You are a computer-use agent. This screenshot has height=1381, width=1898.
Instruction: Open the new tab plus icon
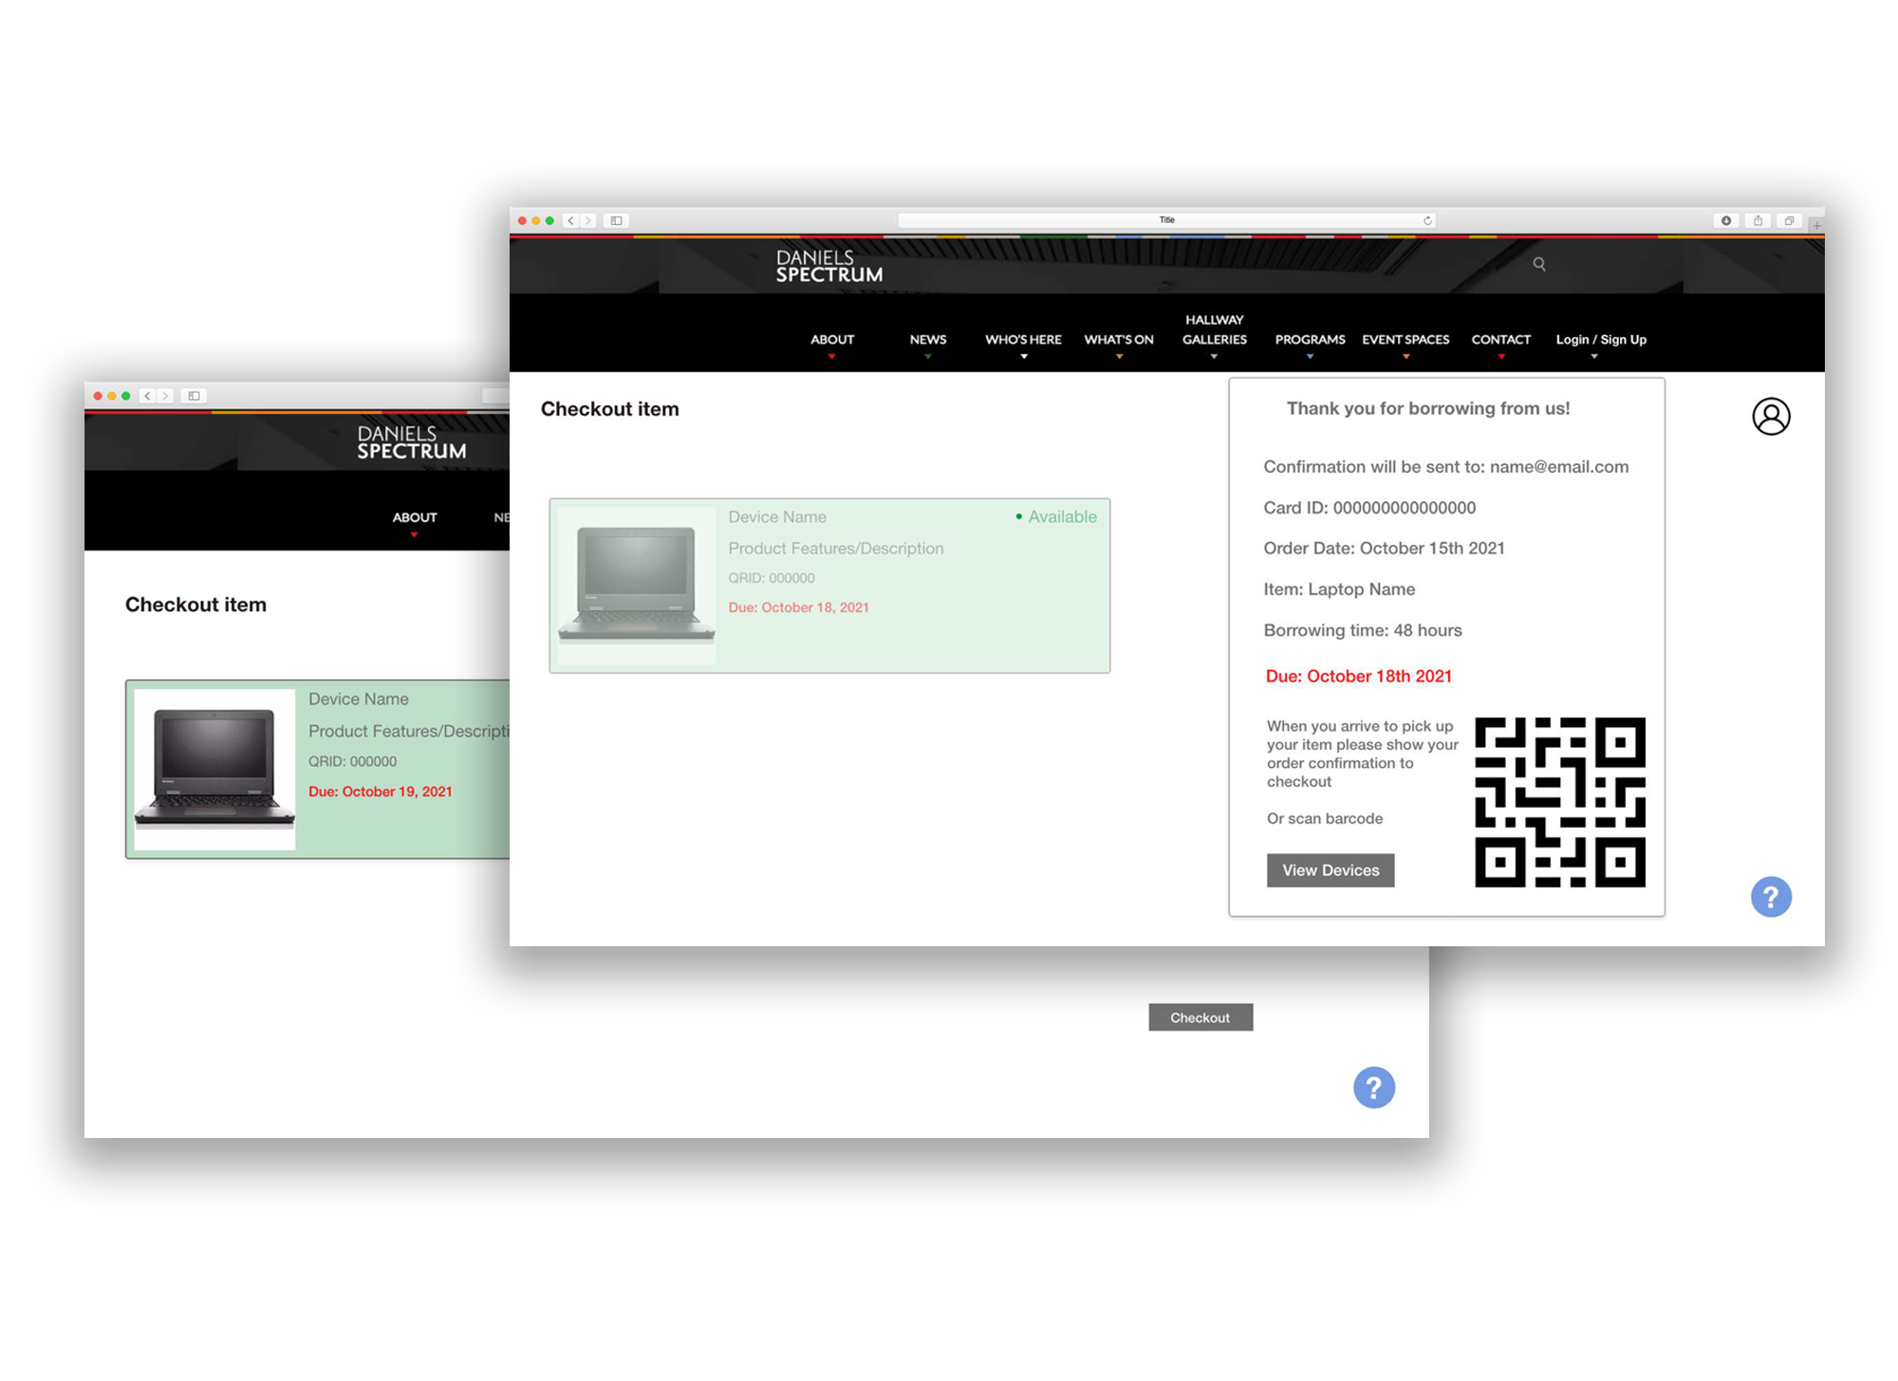[1815, 225]
